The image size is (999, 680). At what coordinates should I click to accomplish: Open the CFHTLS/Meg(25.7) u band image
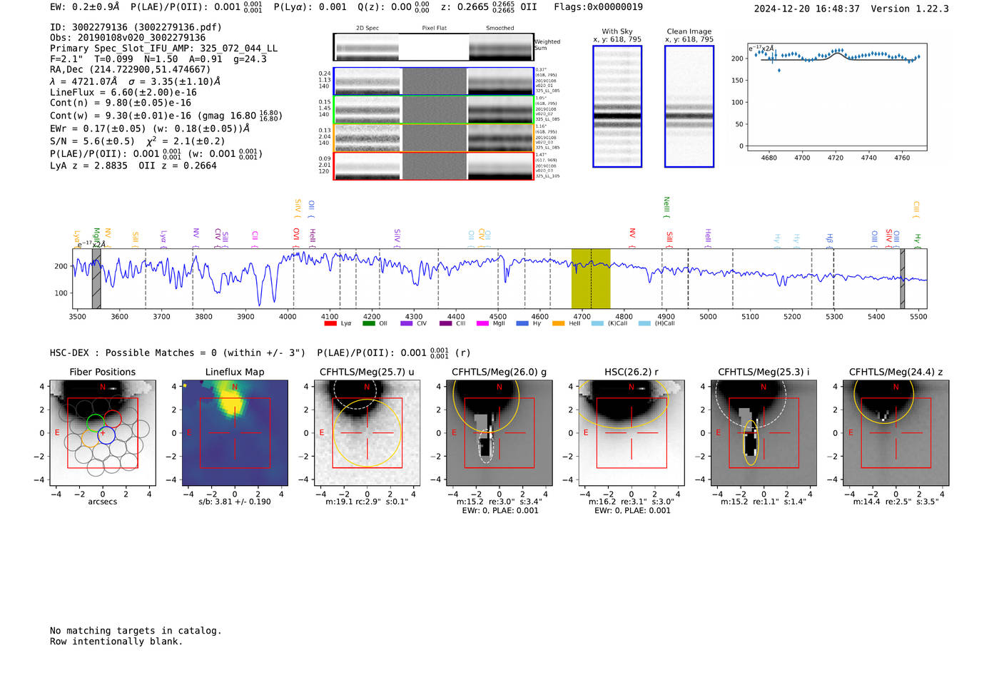coord(367,433)
